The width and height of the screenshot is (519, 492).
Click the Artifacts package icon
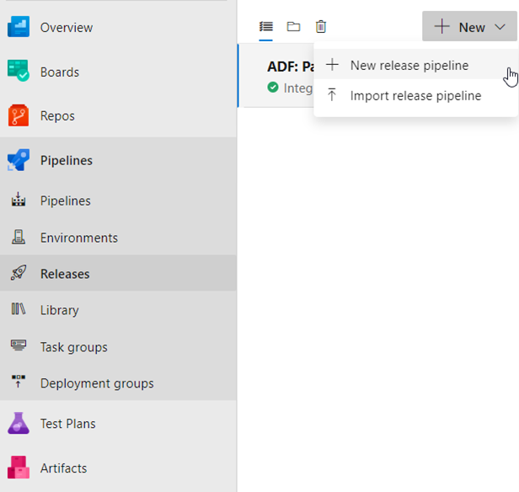click(x=19, y=468)
